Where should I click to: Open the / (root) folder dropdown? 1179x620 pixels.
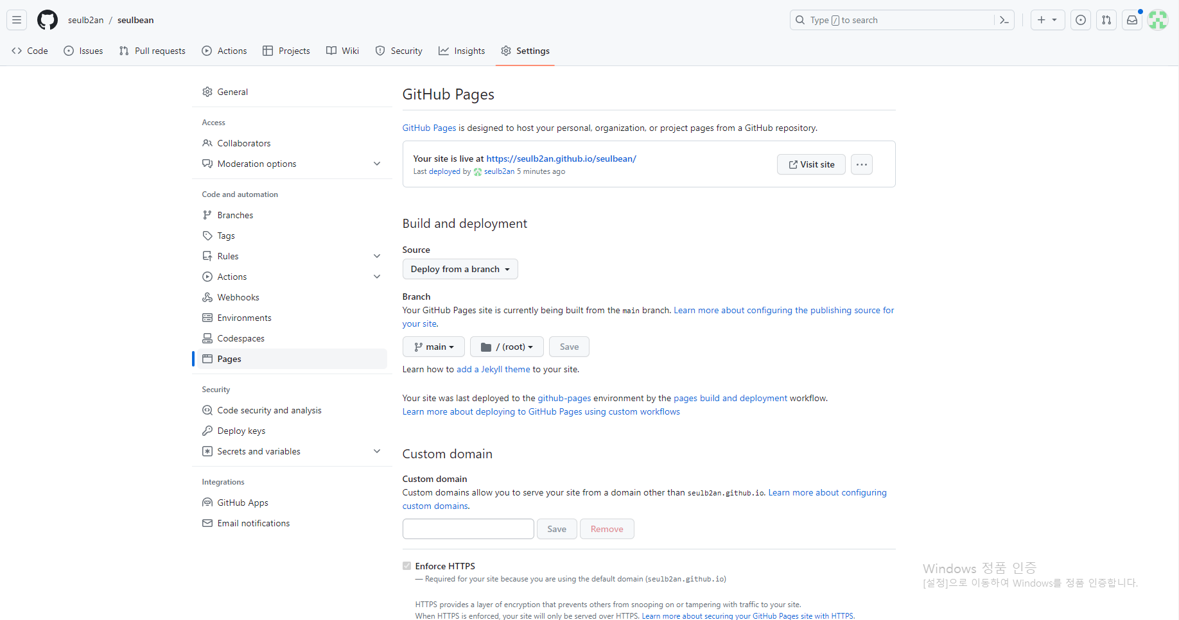[507, 347]
